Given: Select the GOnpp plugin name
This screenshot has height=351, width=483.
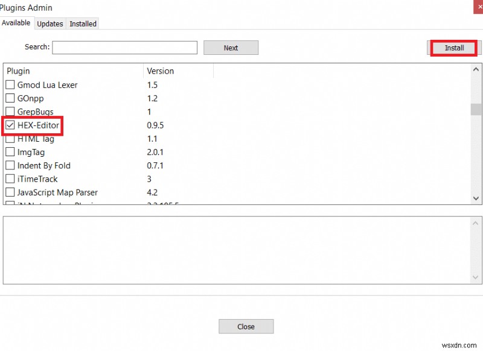Looking at the screenshot, I should (31, 98).
